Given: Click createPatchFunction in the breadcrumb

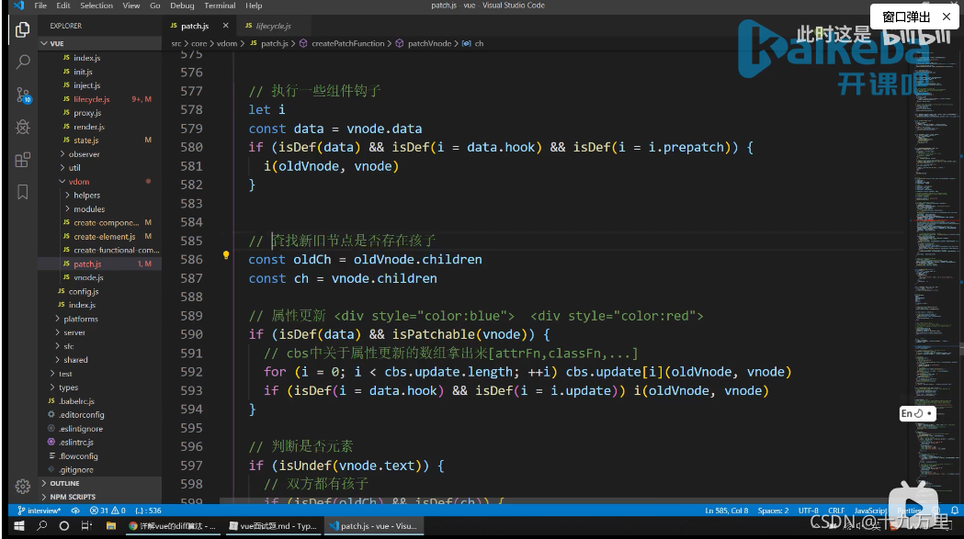Looking at the screenshot, I should pyautogui.click(x=347, y=44).
